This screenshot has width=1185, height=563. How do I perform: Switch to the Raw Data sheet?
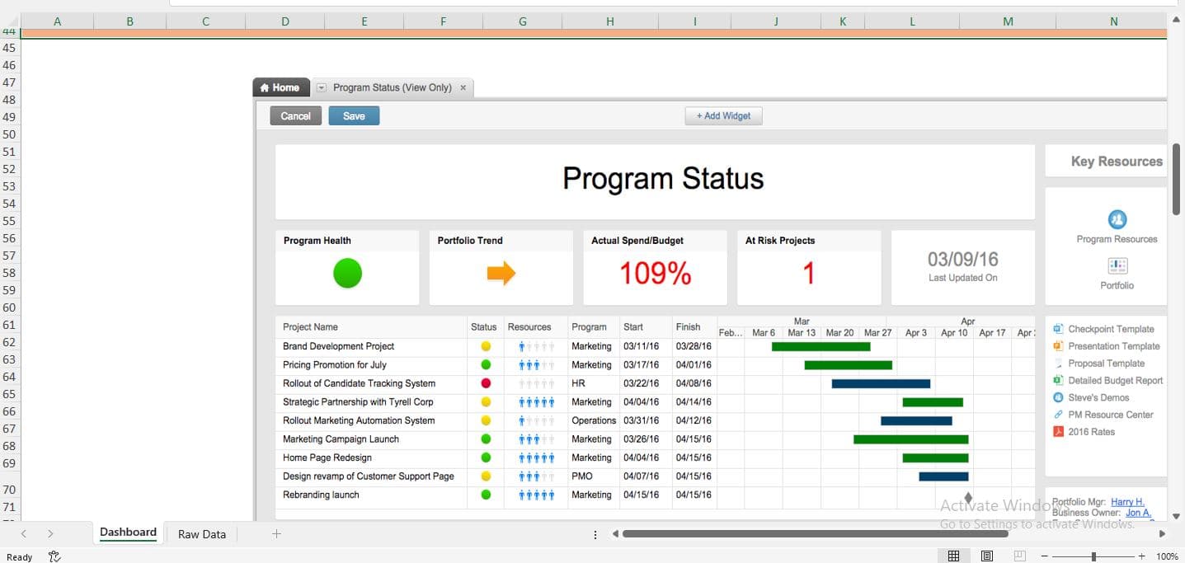[x=202, y=534]
